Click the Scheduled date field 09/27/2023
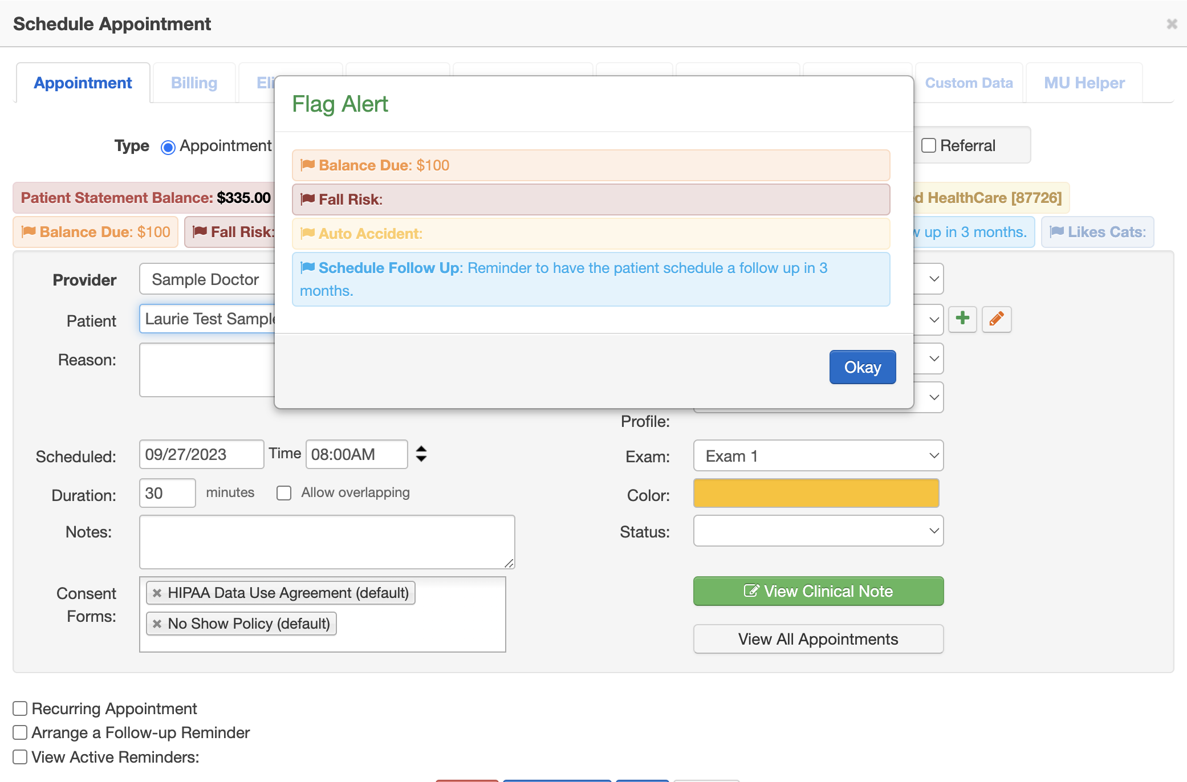This screenshot has height=782, width=1187. [201, 454]
